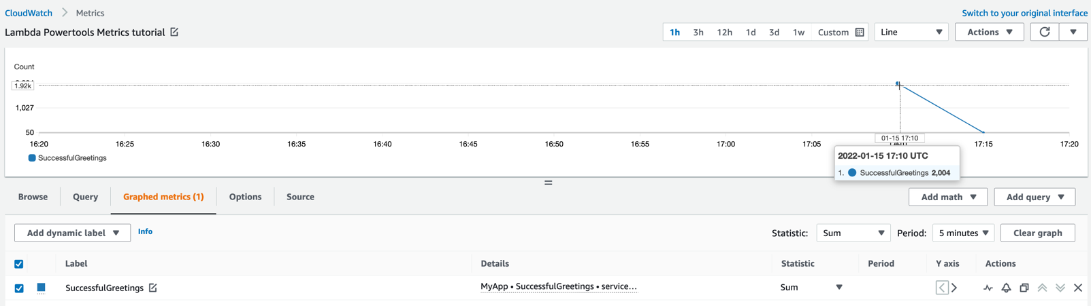Image resolution: width=1091 pixels, height=306 pixels.
Task: Edit the SuccessfulGreetings label
Action: click(x=153, y=288)
